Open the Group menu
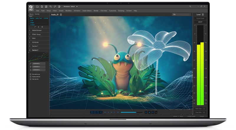The width and height of the screenshot is (236, 130). coord(49,11)
